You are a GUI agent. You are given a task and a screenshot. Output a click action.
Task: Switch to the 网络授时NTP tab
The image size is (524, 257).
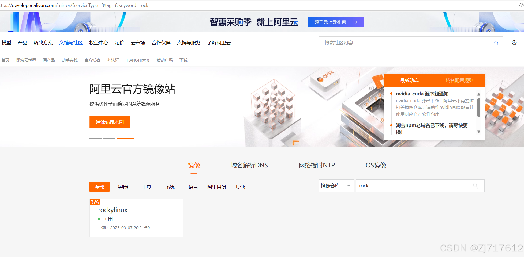pyautogui.click(x=317, y=165)
